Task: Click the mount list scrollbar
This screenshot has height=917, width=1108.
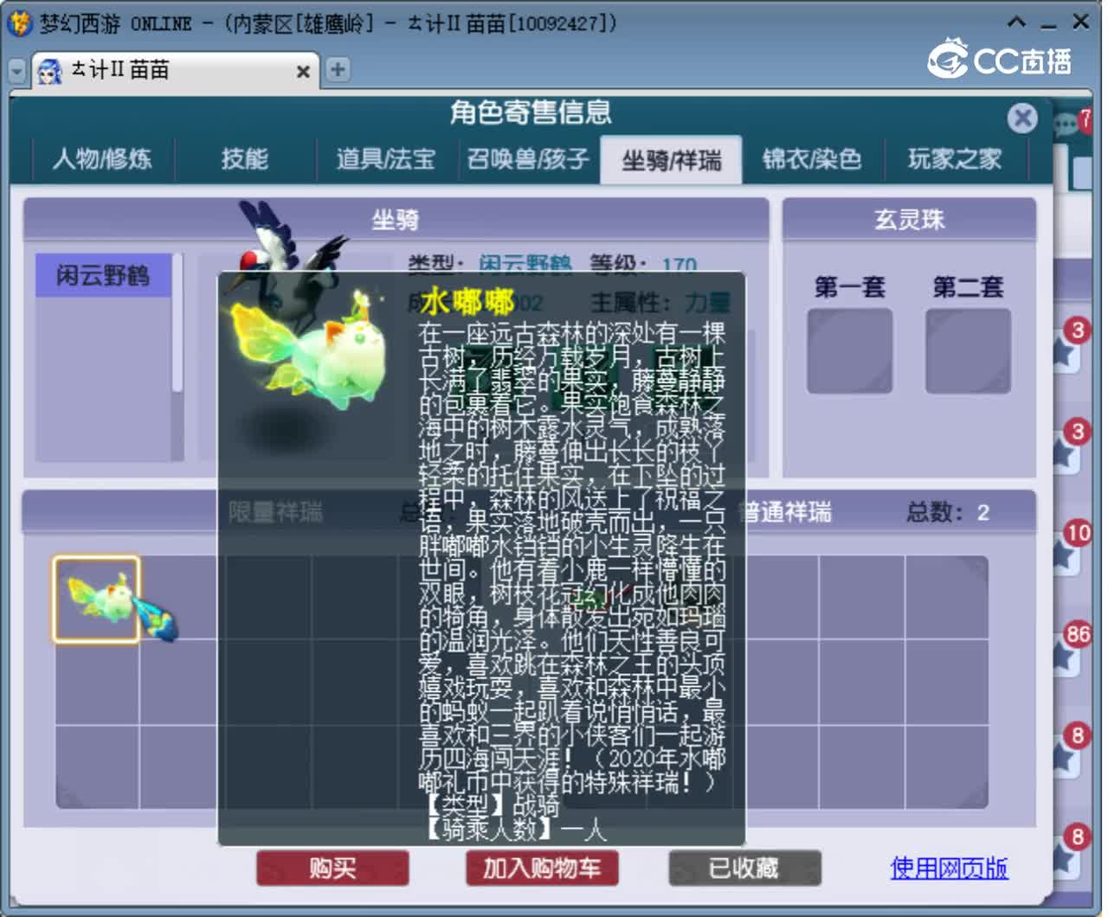Action: [x=177, y=322]
